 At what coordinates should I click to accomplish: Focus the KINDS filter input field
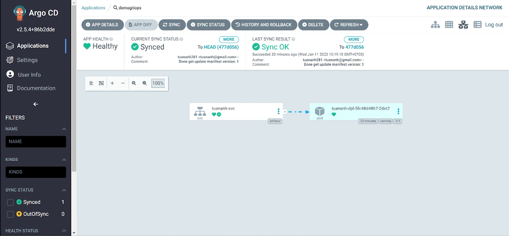pyautogui.click(x=36, y=172)
